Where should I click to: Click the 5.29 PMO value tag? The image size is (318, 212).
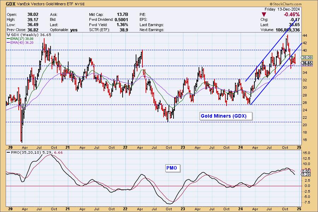[306, 174]
